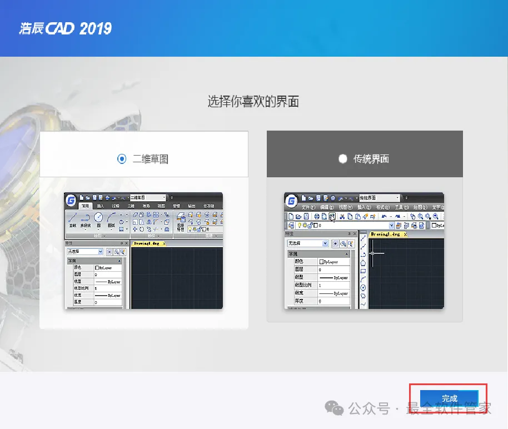Click the 浩辰CAD 2019 logo
This screenshot has width=508, height=429.
click(66, 28)
